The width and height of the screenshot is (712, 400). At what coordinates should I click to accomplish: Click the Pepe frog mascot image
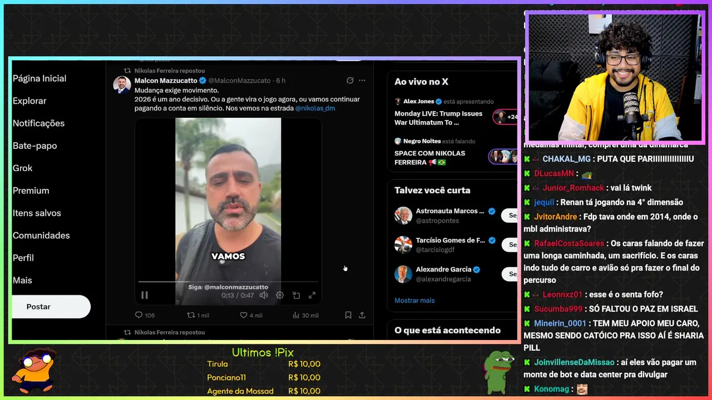tap(498, 371)
